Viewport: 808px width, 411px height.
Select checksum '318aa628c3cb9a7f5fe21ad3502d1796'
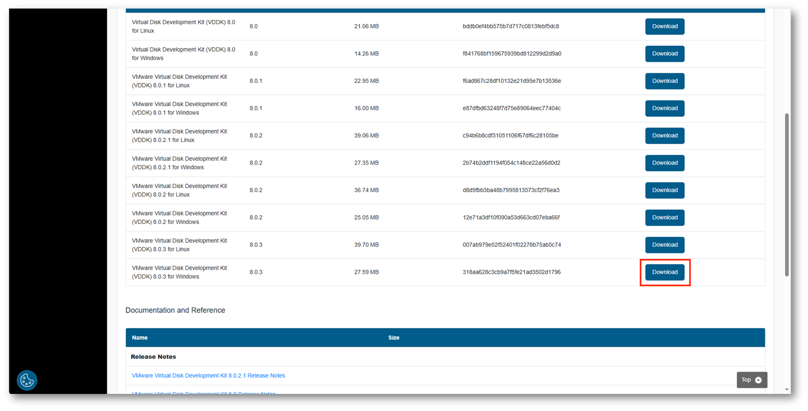511,272
